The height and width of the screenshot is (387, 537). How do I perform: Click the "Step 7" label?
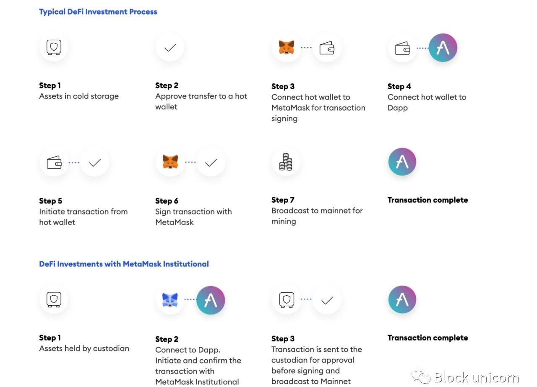tap(283, 200)
